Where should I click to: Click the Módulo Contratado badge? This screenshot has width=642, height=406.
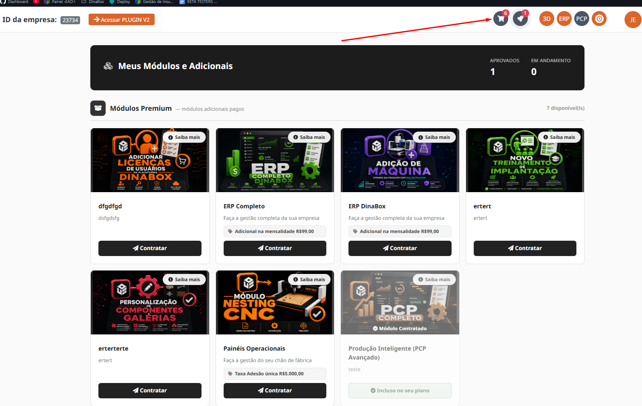pyautogui.click(x=400, y=328)
